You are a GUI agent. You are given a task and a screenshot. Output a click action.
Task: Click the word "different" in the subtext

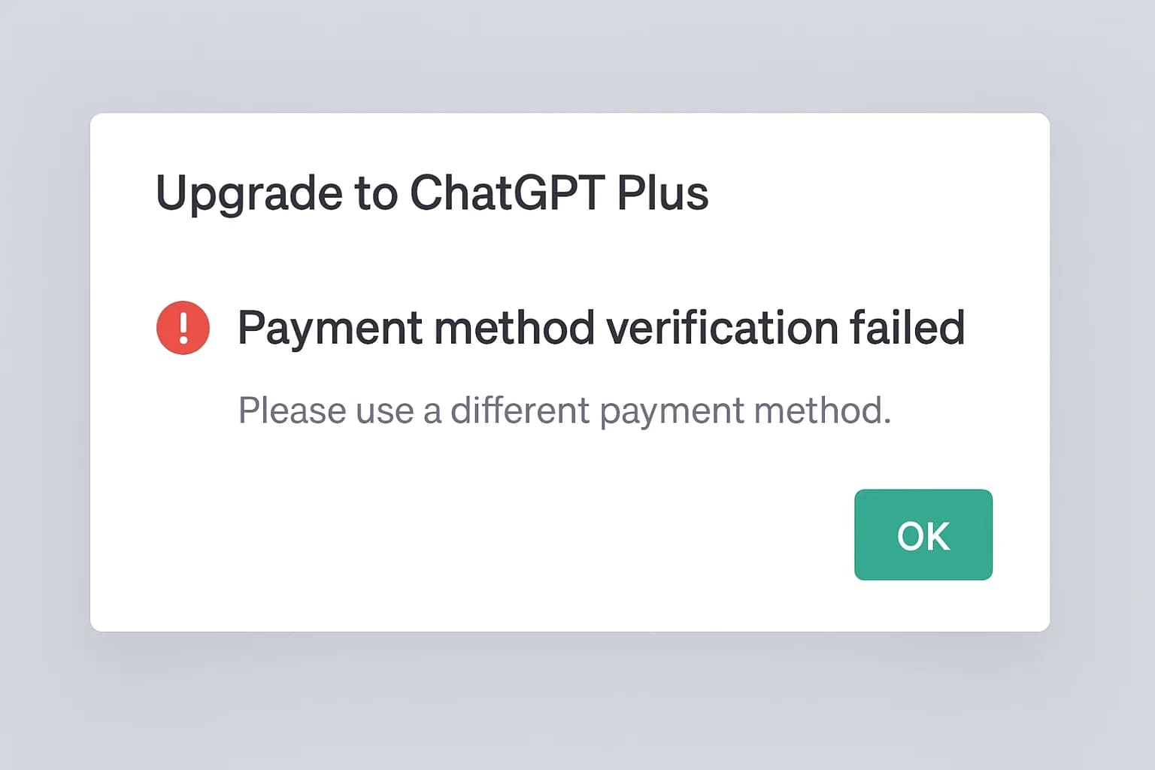(520, 411)
